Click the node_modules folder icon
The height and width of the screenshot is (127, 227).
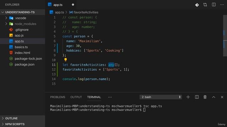click(x=11, y=24)
